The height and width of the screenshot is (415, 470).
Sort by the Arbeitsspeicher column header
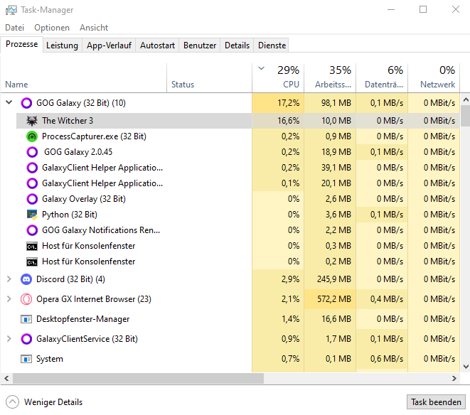[330, 78]
